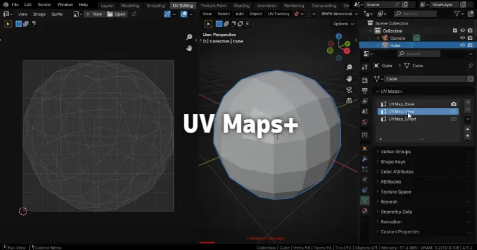Hide the Cube object in viewport eye

462,45
